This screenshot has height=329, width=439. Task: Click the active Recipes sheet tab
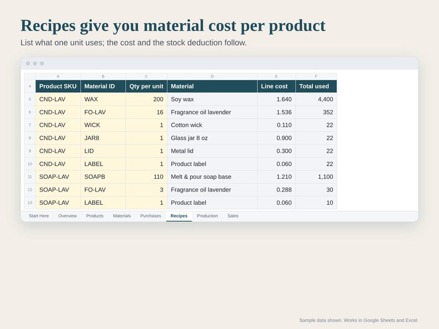click(x=179, y=216)
